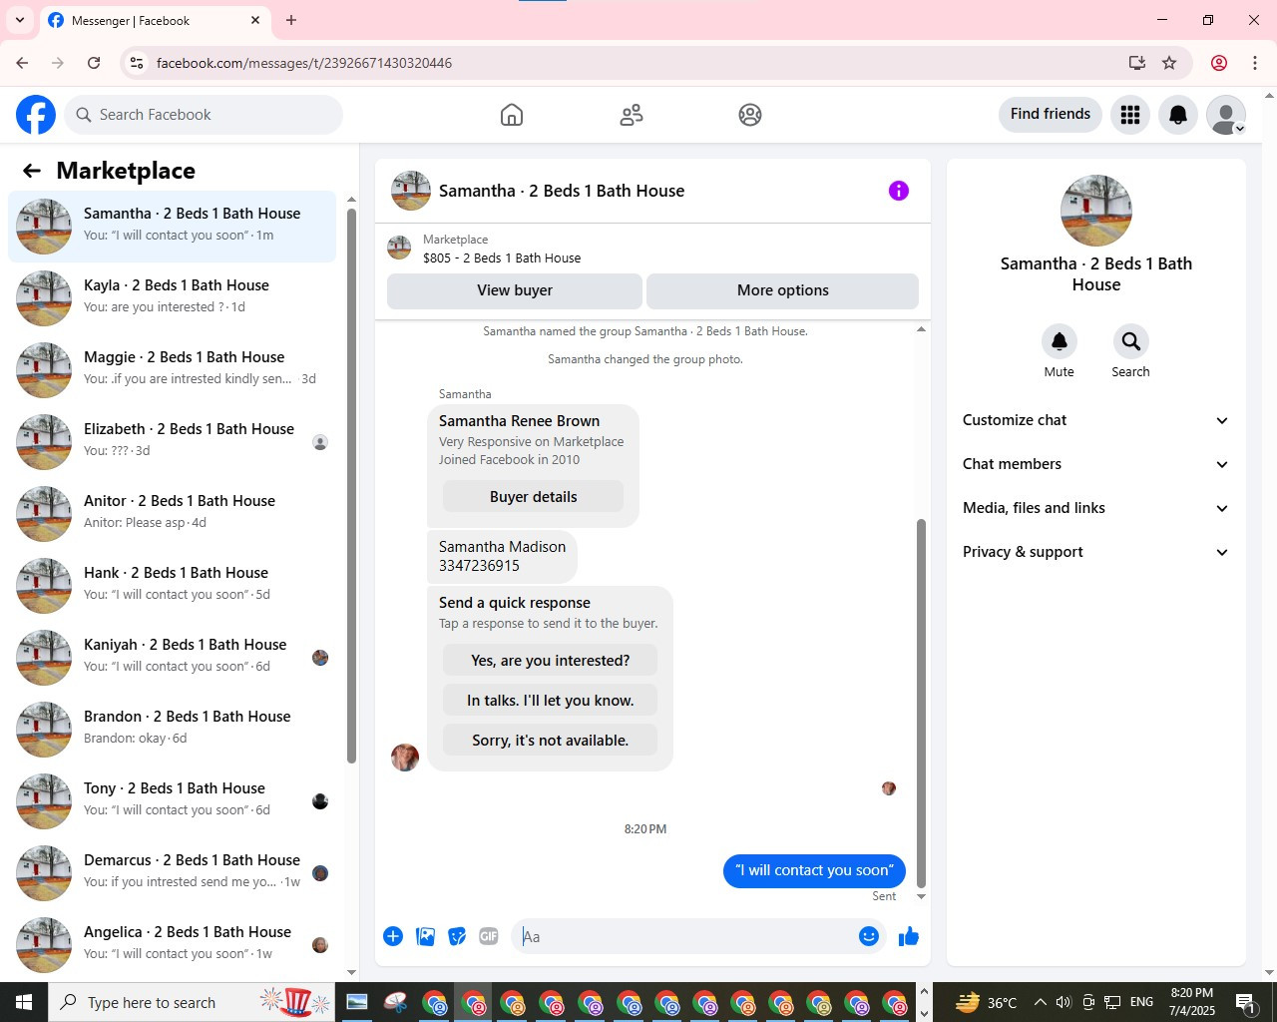
Task: Open the taskbar volume icon
Action: pos(1064,1002)
